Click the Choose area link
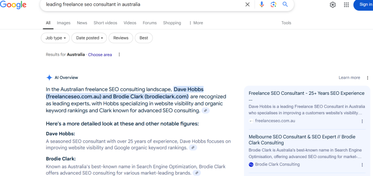Screen dimensions: 373x176 (x=100, y=55)
